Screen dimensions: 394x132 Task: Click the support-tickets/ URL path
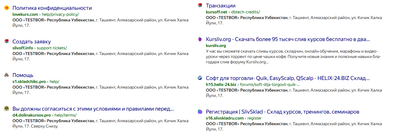(52, 48)
